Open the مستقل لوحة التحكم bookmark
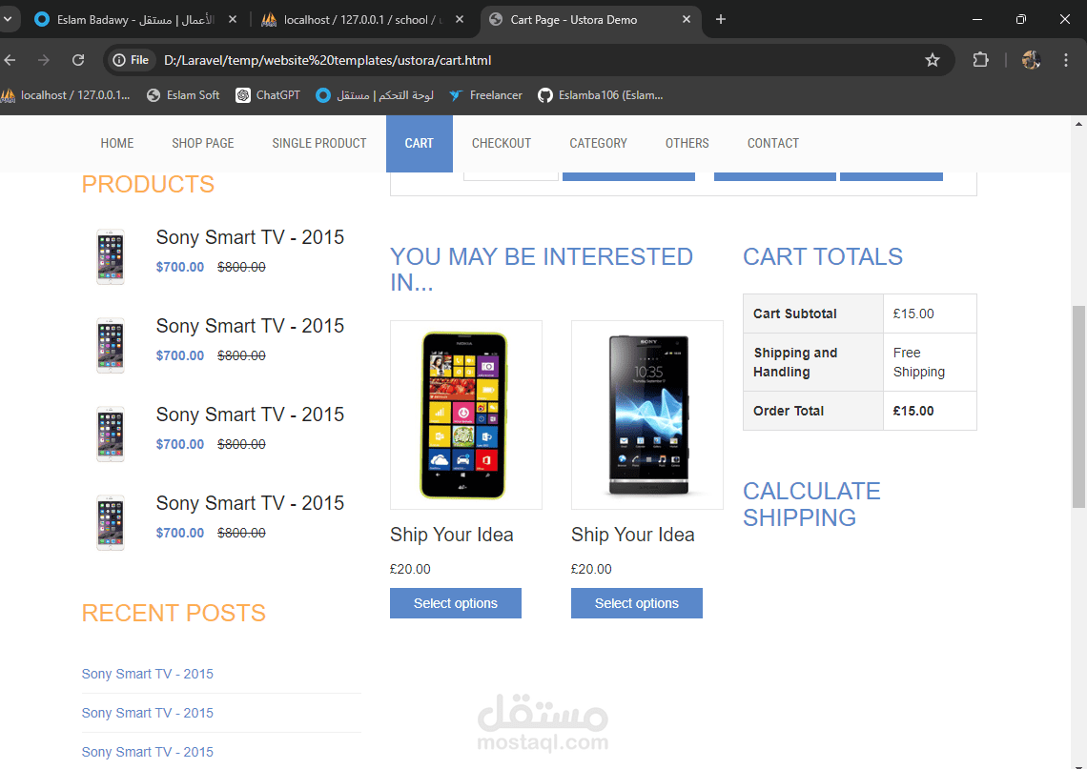 (375, 95)
